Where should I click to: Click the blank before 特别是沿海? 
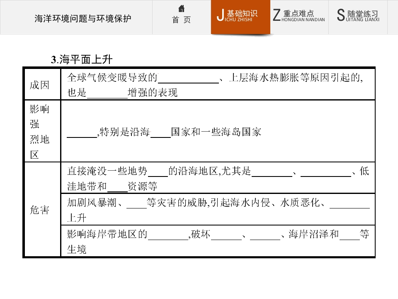point(82,133)
